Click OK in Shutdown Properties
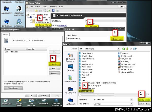 (31, 96)
